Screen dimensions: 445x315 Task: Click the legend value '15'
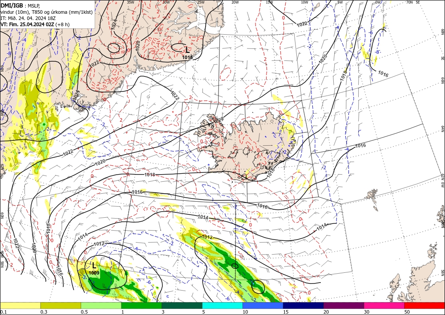point(286,312)
